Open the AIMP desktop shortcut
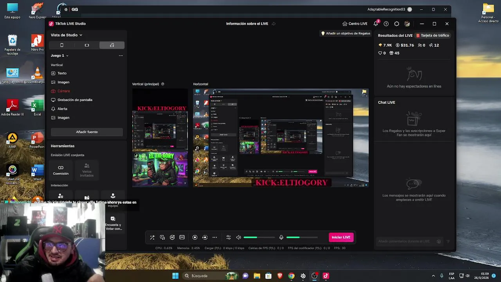This screenshot has width=501, height=282. [x=13, y=141]
